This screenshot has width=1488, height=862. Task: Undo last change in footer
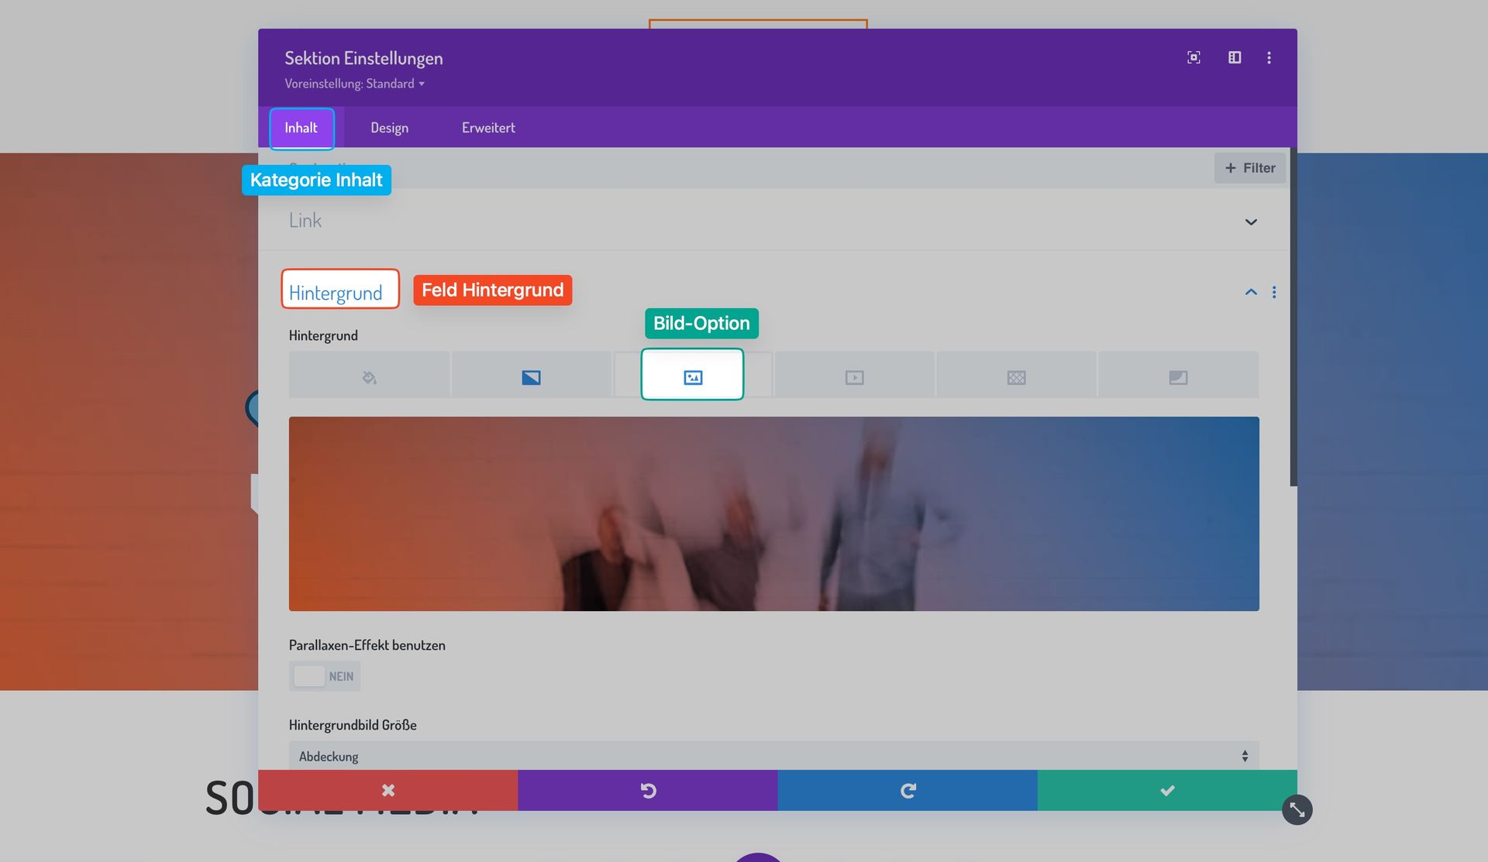tap(648, 790)
